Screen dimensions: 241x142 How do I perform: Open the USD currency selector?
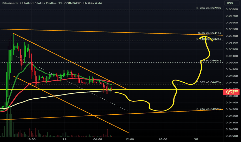[x=232, y=3]
